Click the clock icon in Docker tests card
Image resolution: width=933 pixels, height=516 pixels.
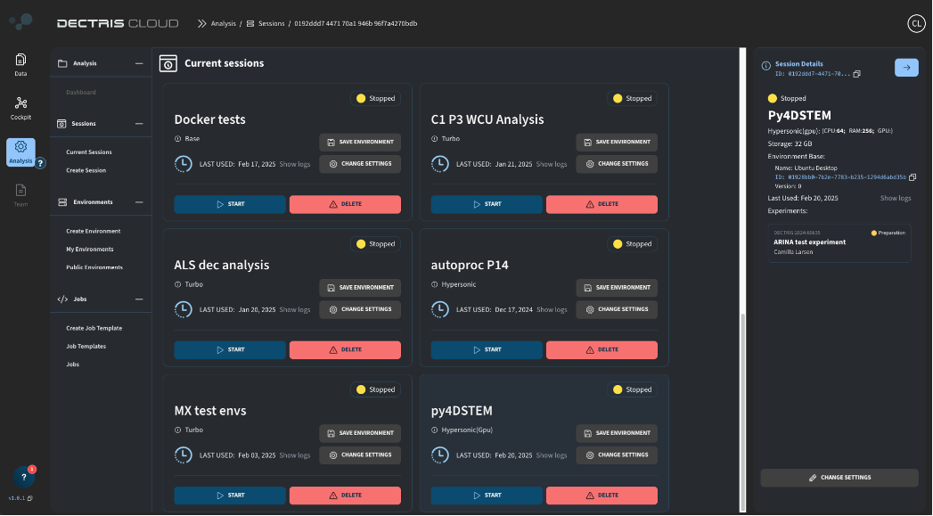184,164
